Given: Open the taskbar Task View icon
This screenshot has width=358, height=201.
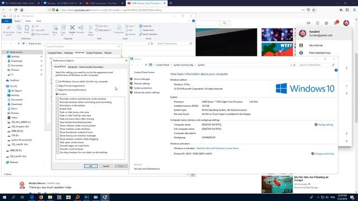Looking at the screenshot, I should tap(22, 197).
